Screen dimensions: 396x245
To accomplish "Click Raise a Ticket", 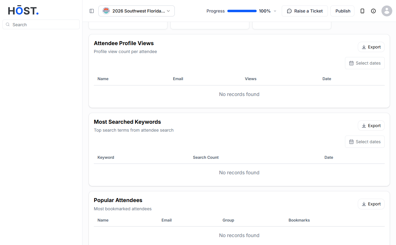I will click(x=305, y=11).
